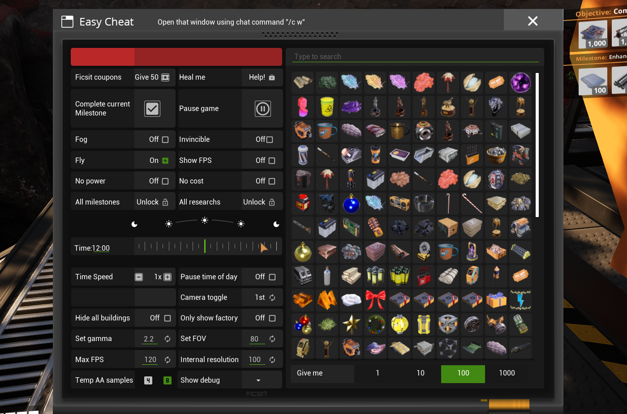The height and width of the screenshot is (414, 627).
Task: Select the green leaves item
Action: 327,82
